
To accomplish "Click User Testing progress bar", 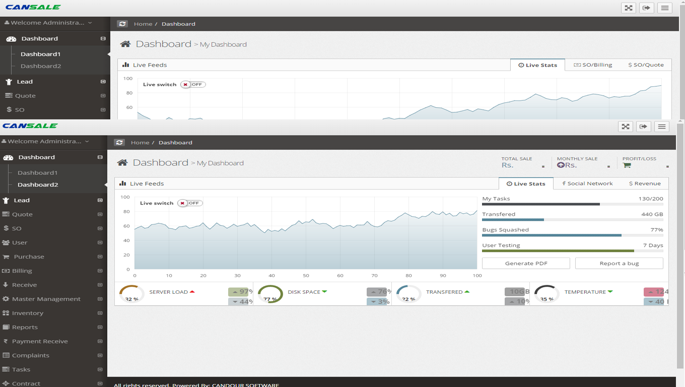I will point(573,251).
